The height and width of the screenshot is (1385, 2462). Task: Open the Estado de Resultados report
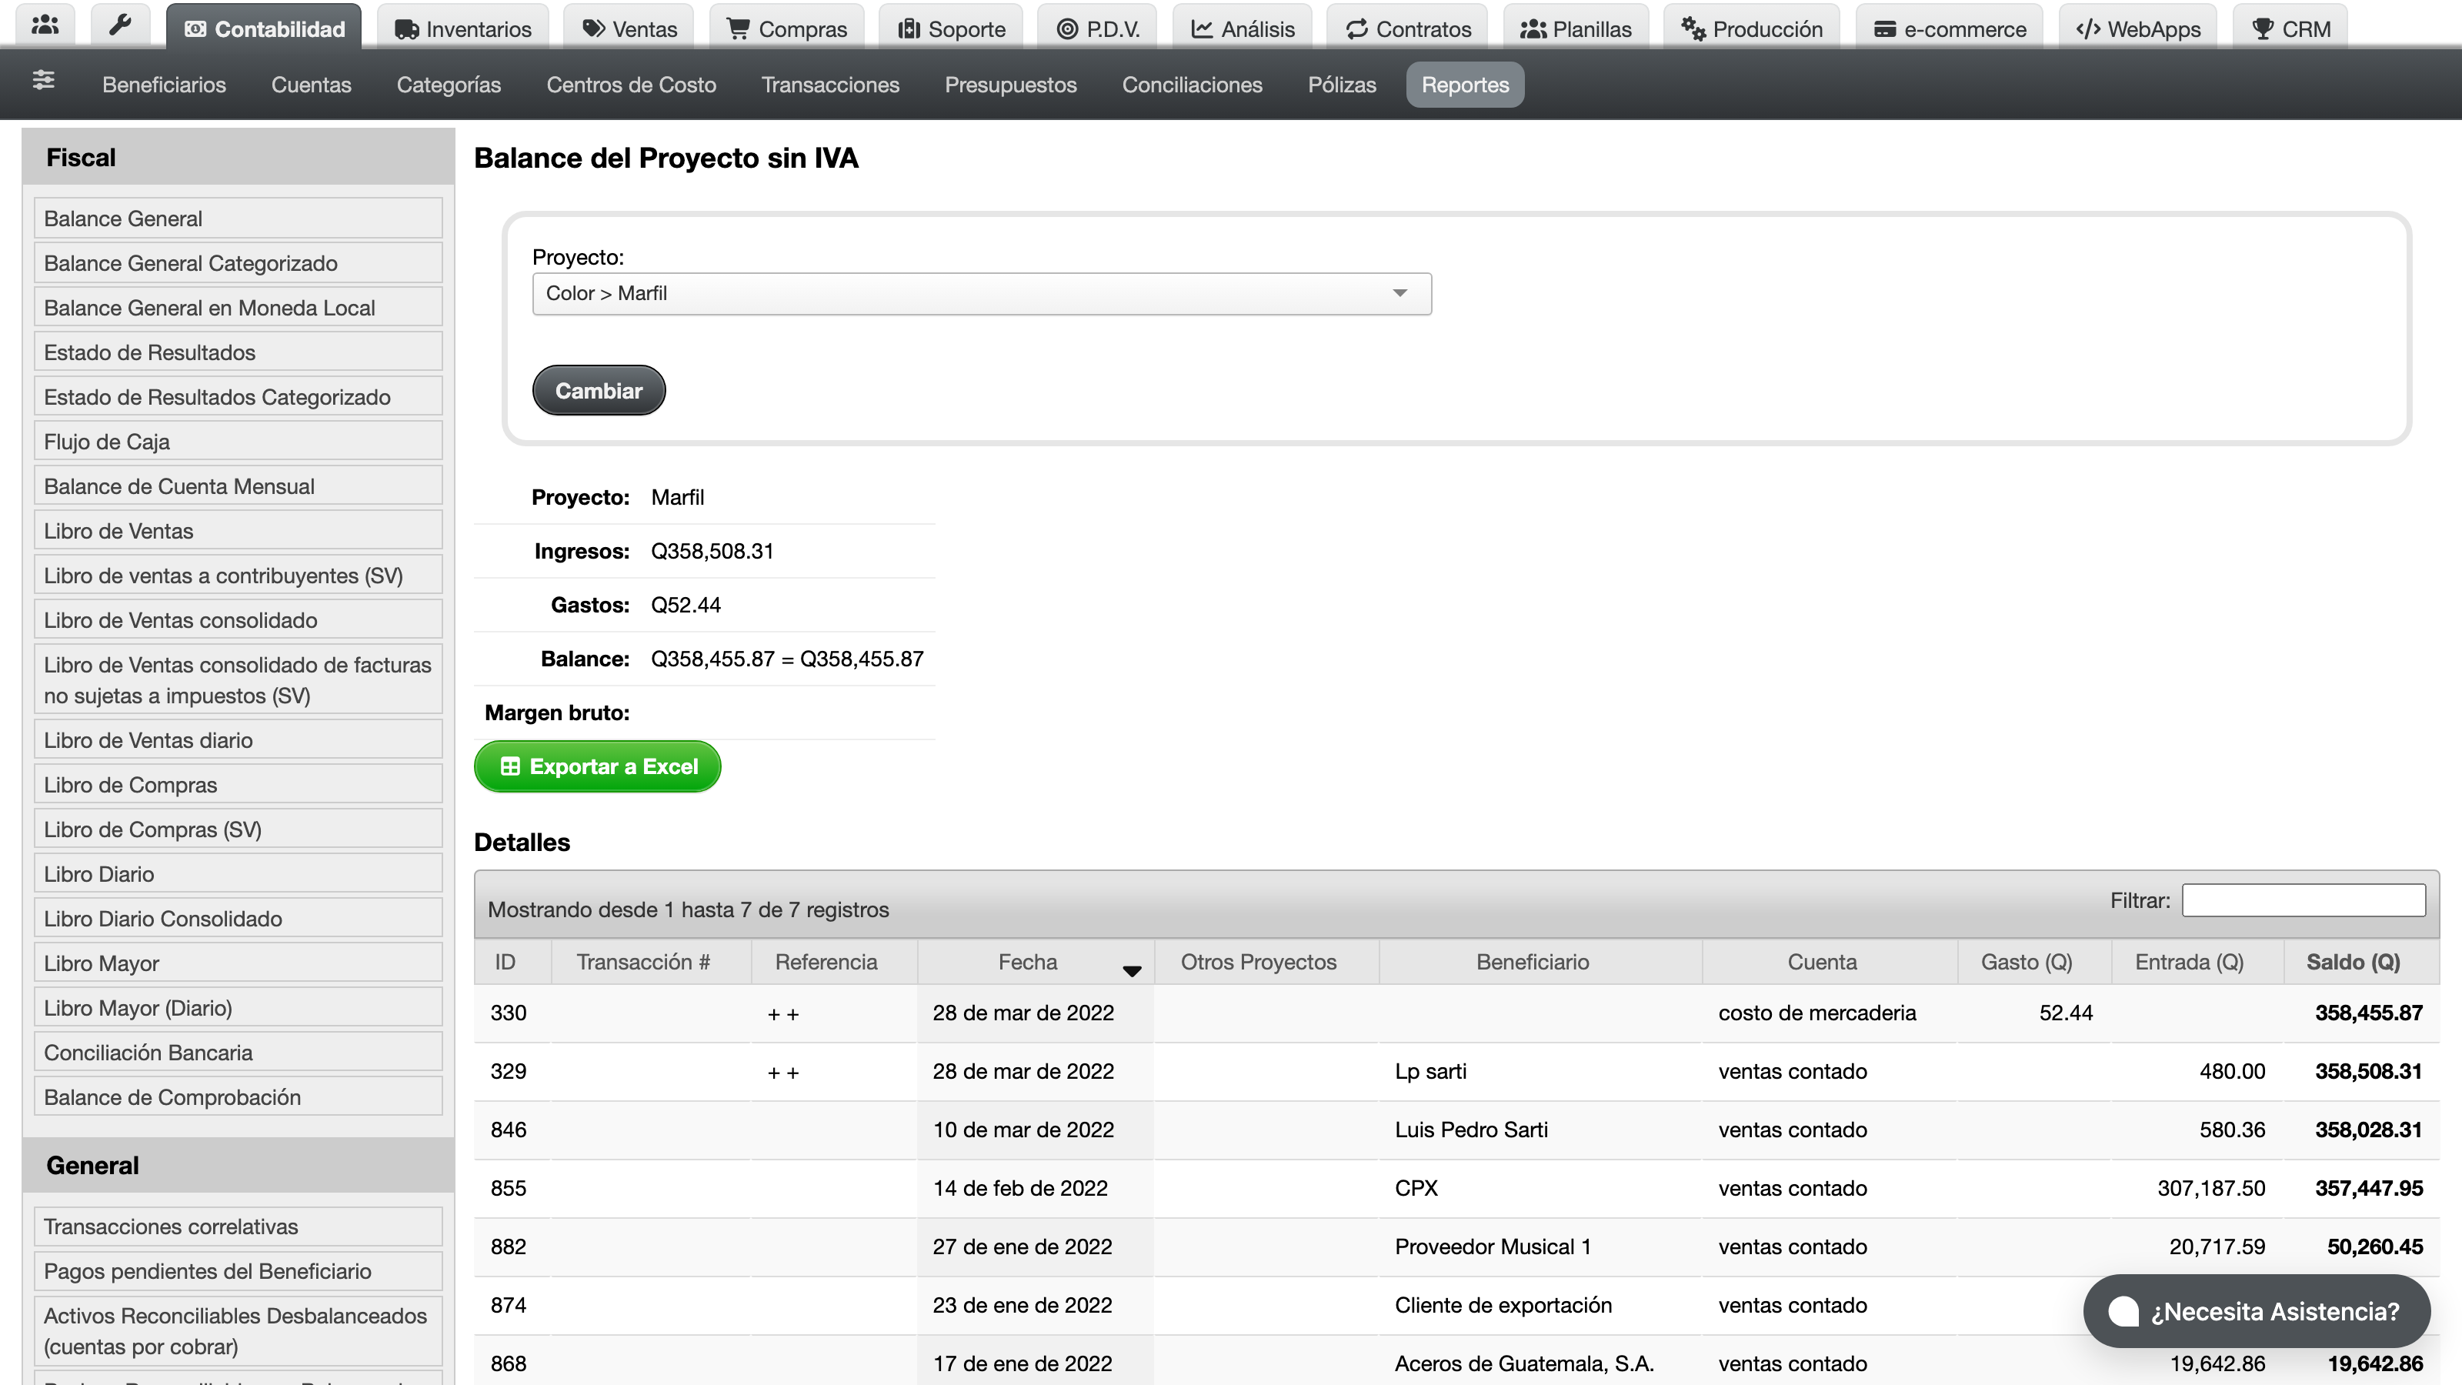[238, 352]
